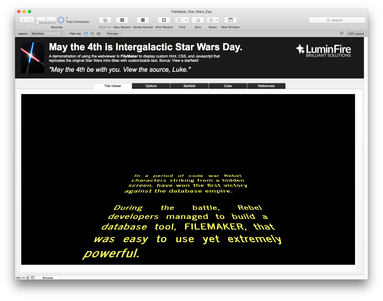The height and width of the screenshot is (301, 383).
Task: Go to the next record arrow
Action: click(x=30, y=20)
